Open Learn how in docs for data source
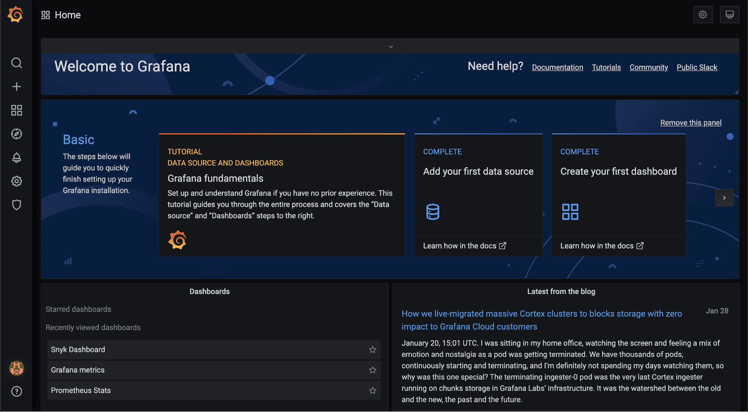The image size is (748, 412). 464,246
